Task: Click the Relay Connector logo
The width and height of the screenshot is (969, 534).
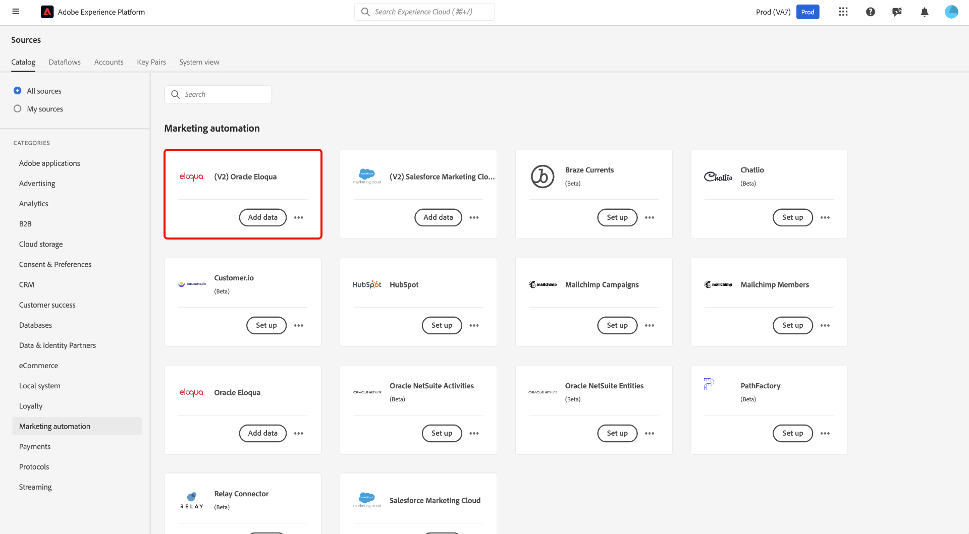Action: pos(192,500)
